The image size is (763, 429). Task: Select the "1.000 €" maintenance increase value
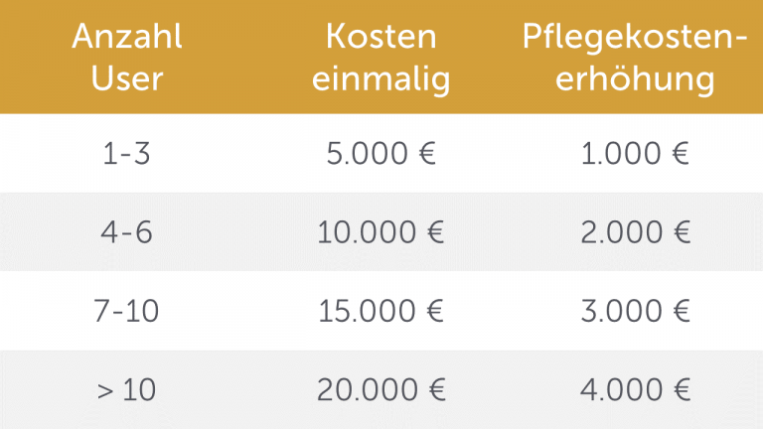pos(635,154)
